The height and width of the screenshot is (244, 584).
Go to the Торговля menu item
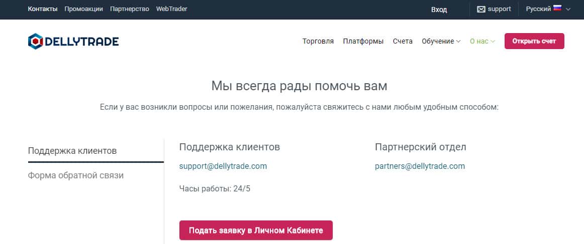click(318, 41)
